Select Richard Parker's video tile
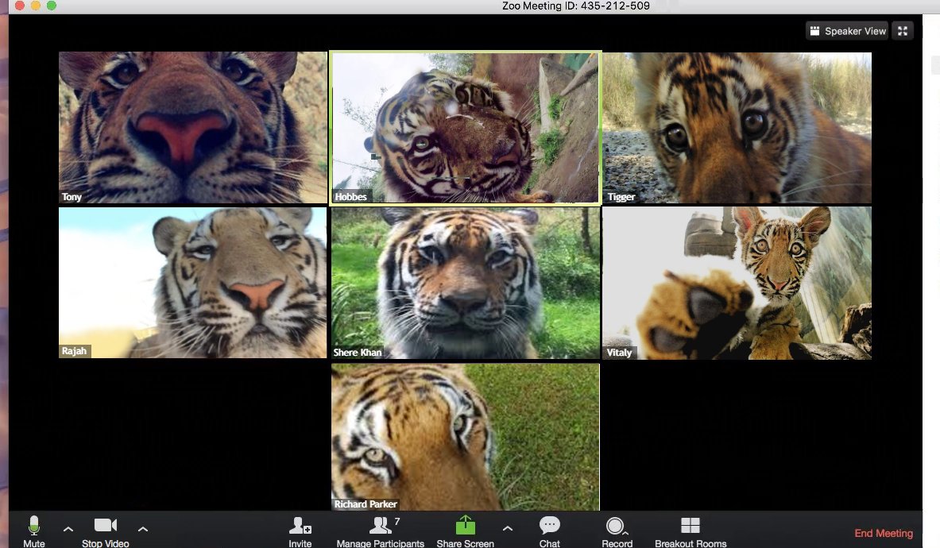The image size is (940, 548). [x=465, y=437]
